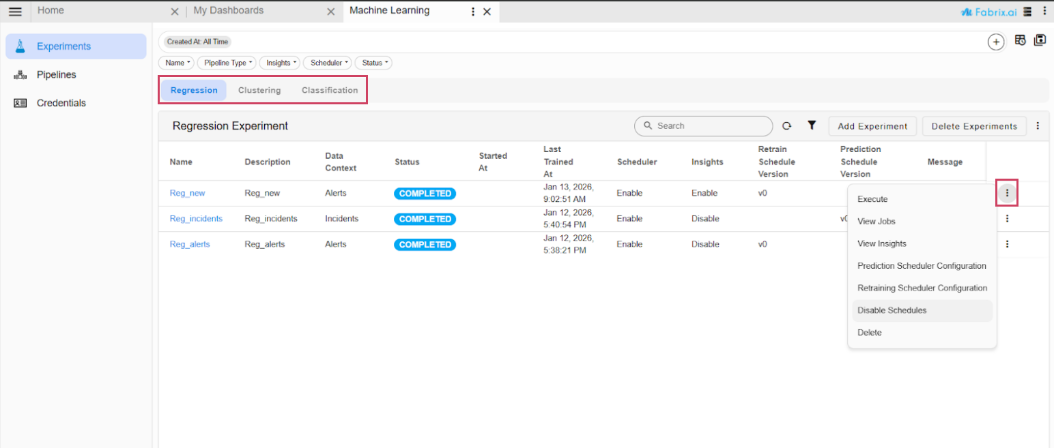1054x448 pixels.
Task: Switch to the Clustering tab
Action: point(259,90)
